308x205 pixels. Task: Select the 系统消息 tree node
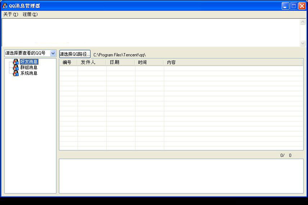pos(29,73)
